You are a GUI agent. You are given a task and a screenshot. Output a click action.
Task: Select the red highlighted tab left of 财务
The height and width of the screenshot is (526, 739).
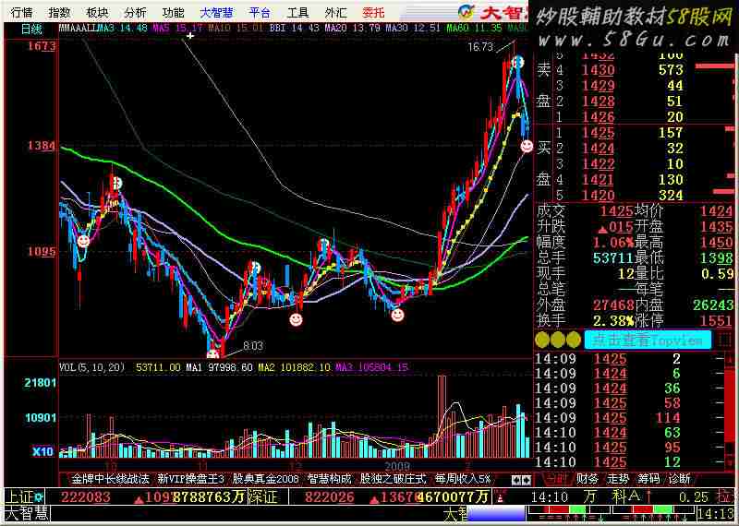(556, 479)
